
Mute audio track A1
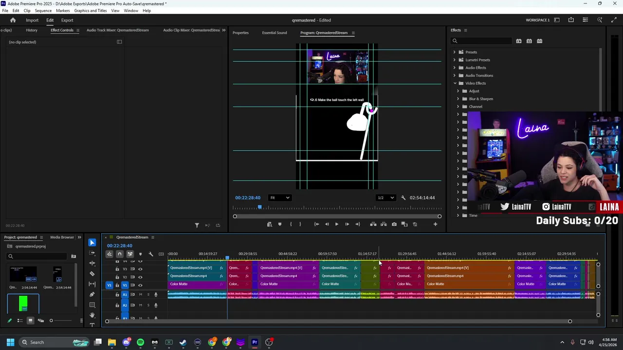click(x=141, y=295)
